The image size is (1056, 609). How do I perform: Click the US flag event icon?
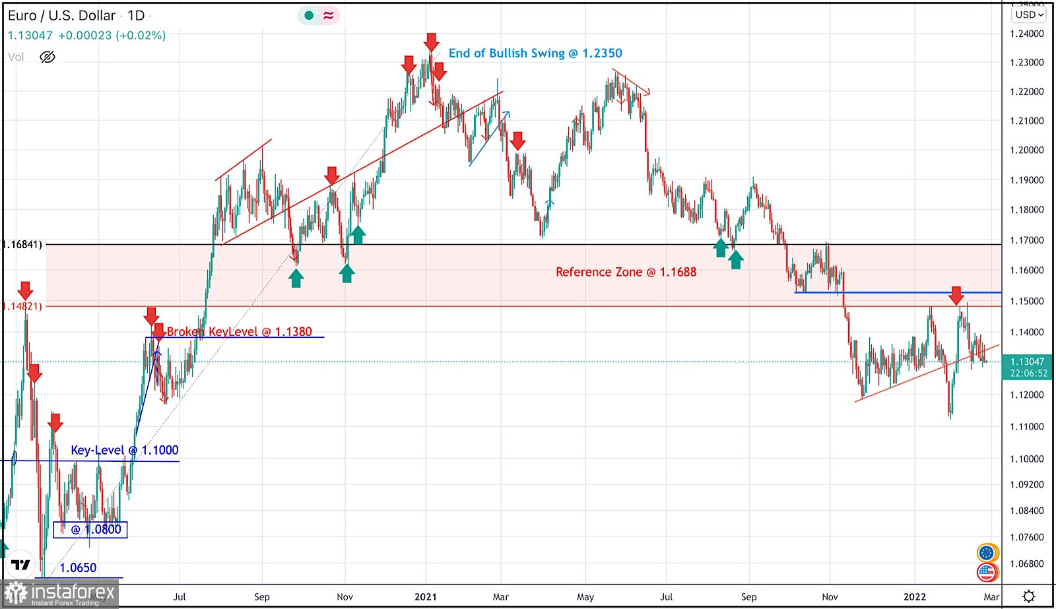pos(987,572)
